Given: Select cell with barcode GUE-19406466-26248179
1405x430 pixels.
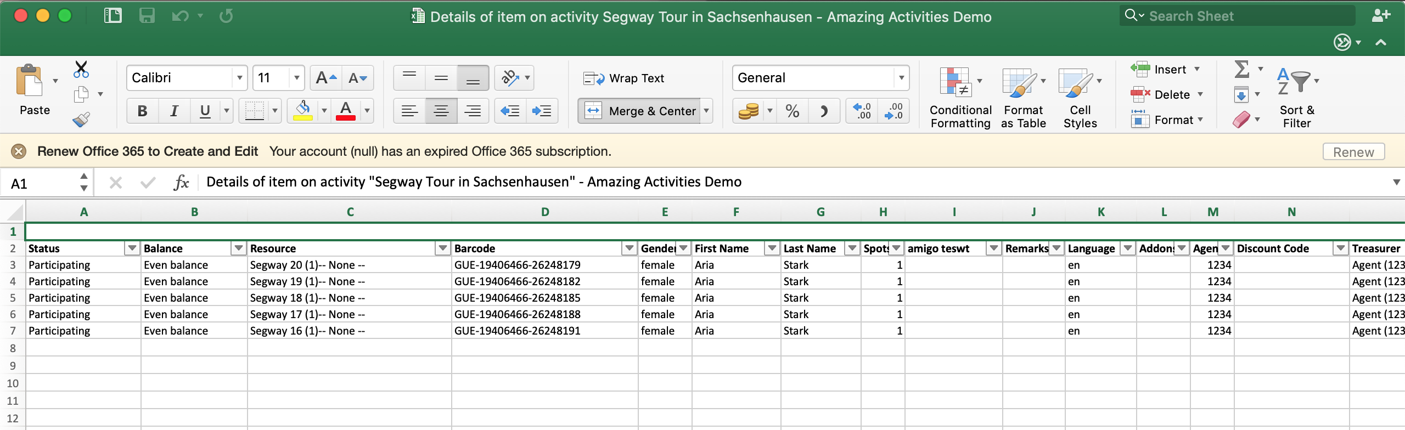Looking at the screenshot, I should point(545,265).
